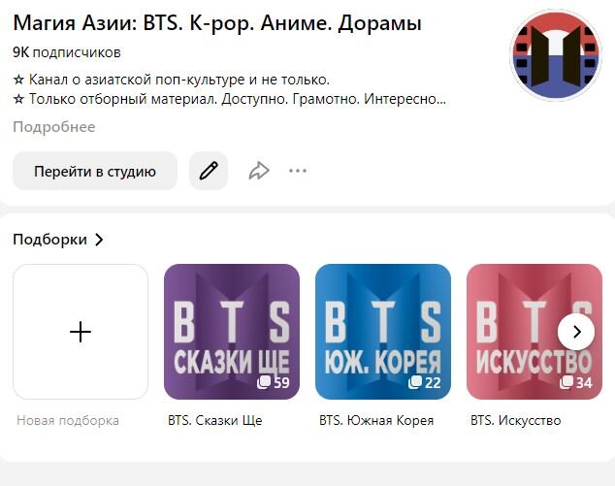Open the three-dots more options menu
615x486 pixels.
[298, 171]
